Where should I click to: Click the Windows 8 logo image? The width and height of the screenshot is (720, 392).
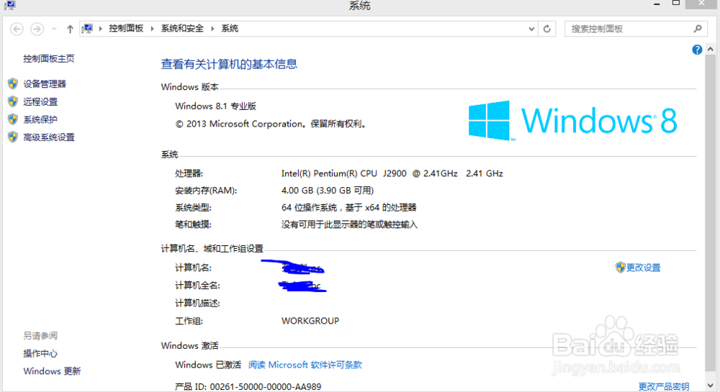pos(572,121)
